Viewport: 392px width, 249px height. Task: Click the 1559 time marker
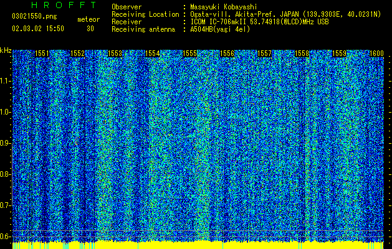[340, 54]
